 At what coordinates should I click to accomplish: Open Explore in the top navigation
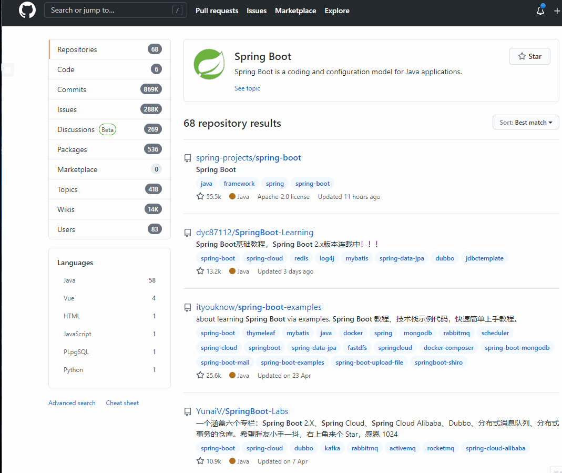pyautogui.click(x=337, y=11)
